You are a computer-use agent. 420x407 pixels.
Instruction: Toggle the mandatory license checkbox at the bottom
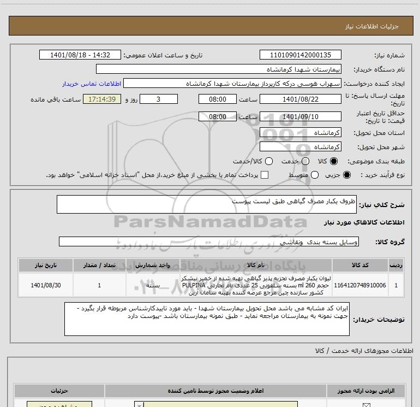(366, 405)
